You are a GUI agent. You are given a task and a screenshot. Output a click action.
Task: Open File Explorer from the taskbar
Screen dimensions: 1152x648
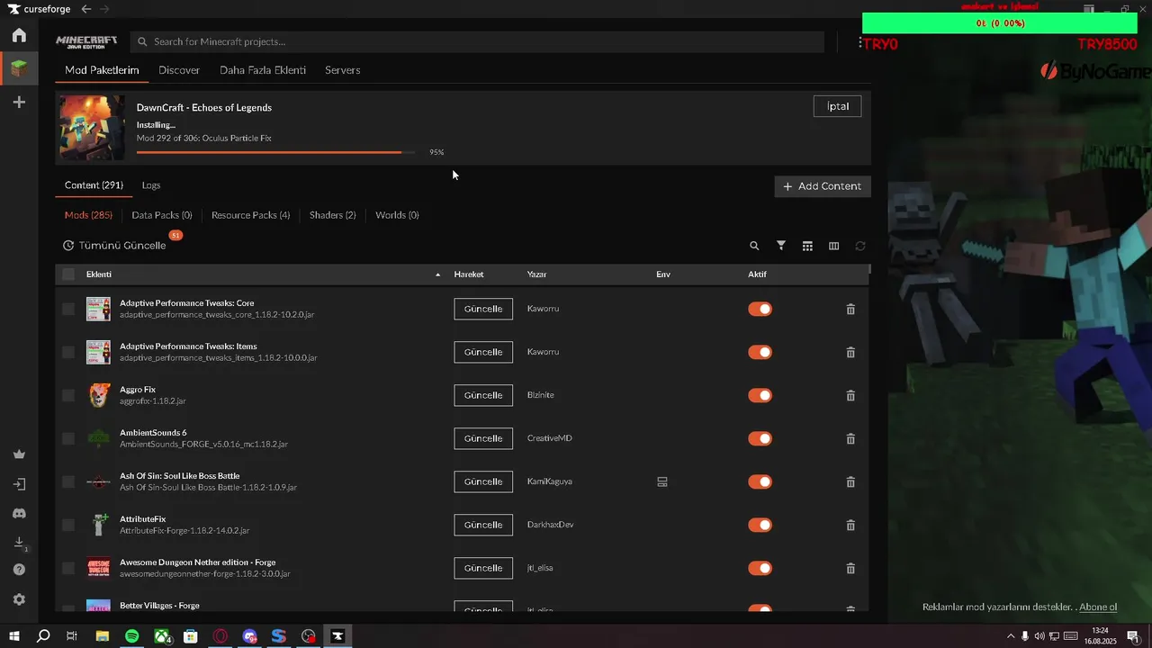[x=103, y=636]
